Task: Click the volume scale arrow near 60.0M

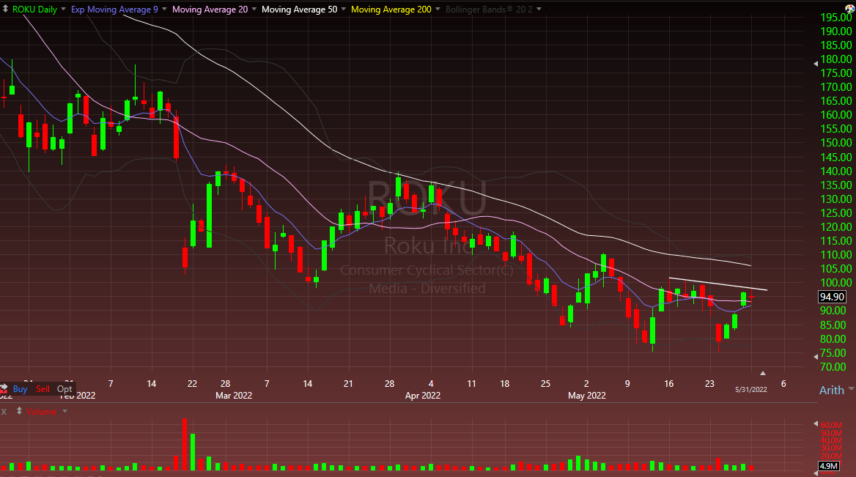Action: coord(816,424)
